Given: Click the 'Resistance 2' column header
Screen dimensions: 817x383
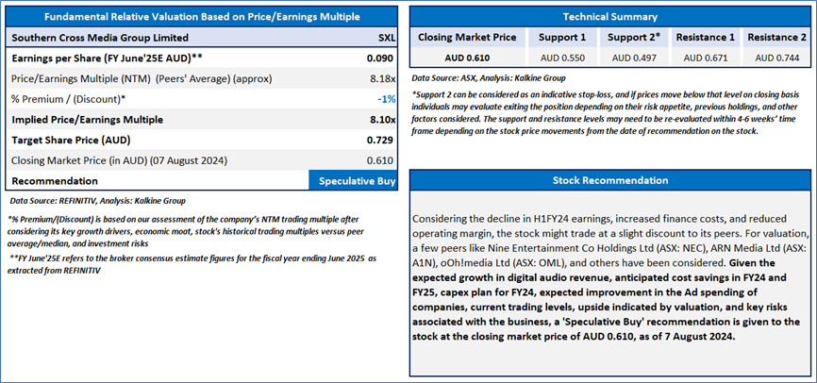Looking at the screenshot, I should tap(776, 37).
